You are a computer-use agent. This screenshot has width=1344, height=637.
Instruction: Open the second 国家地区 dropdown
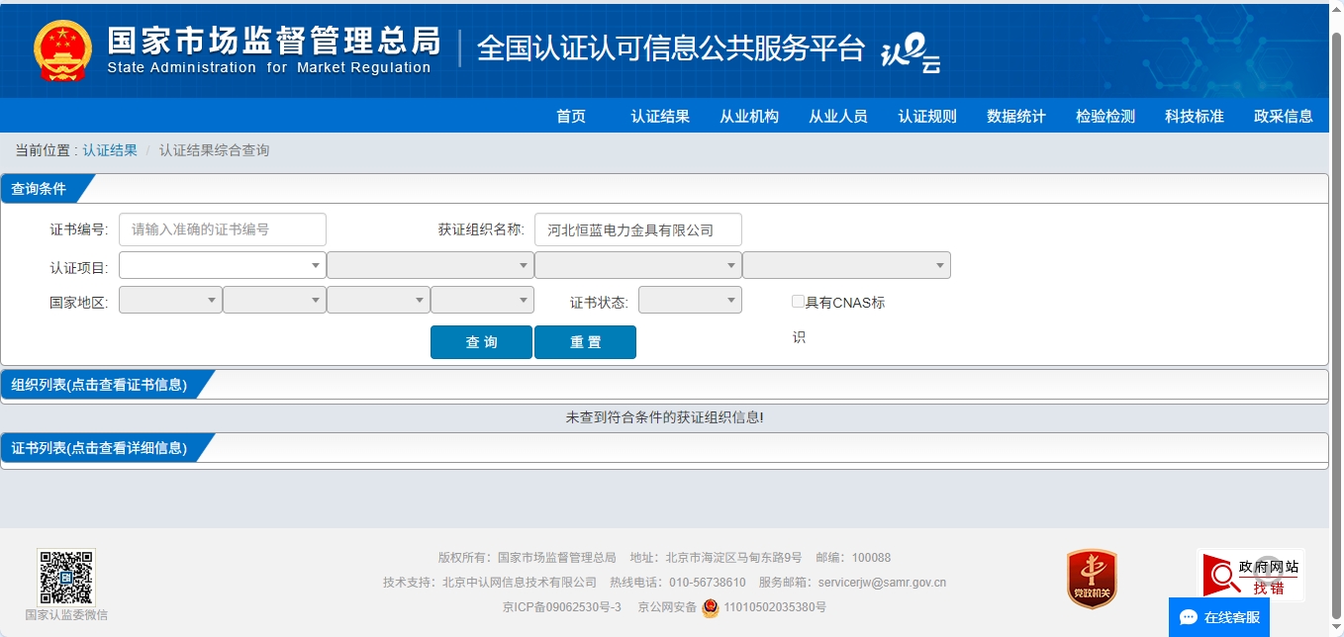point(274,300)
